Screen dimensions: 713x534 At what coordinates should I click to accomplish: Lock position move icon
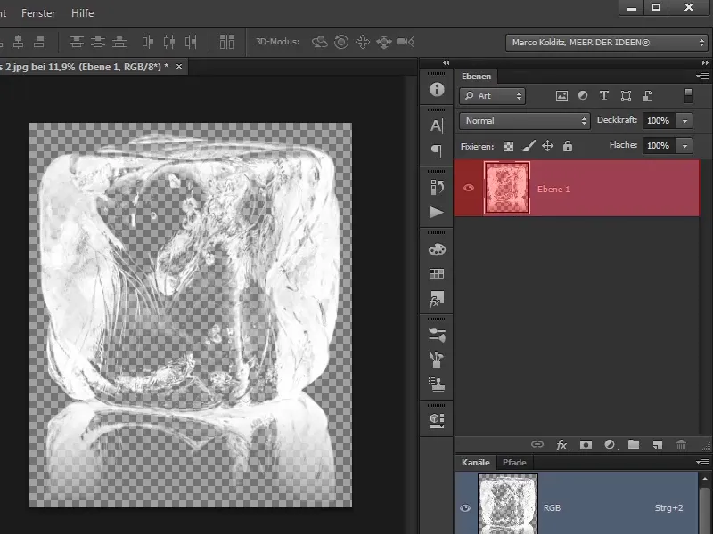coord(547,146)
